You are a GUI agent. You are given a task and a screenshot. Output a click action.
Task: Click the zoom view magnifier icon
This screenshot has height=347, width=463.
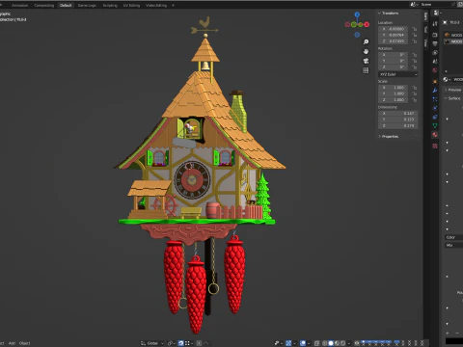click(x=366, y=42)
